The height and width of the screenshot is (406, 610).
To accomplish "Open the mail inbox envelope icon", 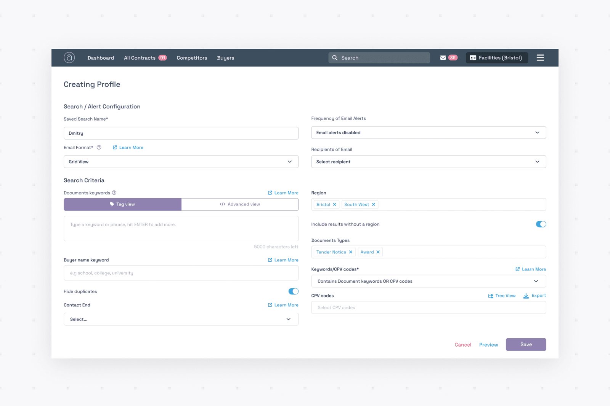I will (x=443, y=58).
